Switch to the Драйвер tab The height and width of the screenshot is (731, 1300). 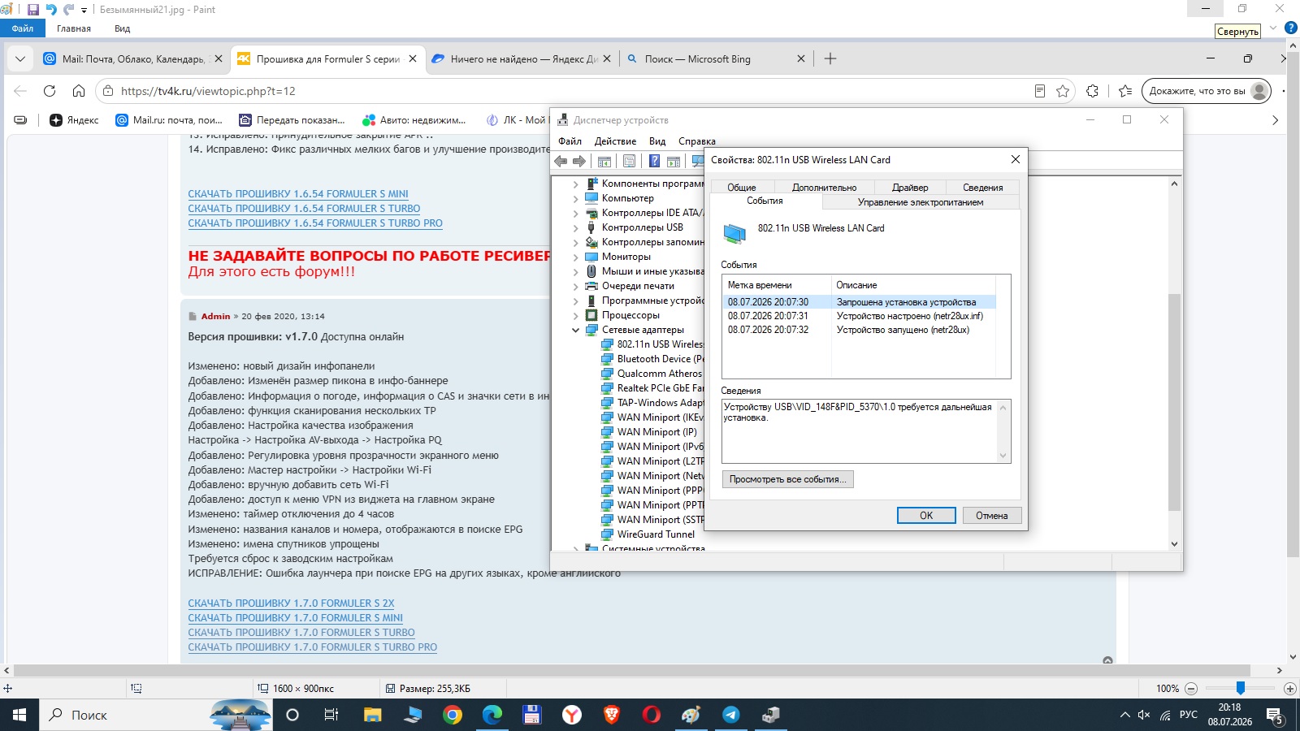point(910,187)
